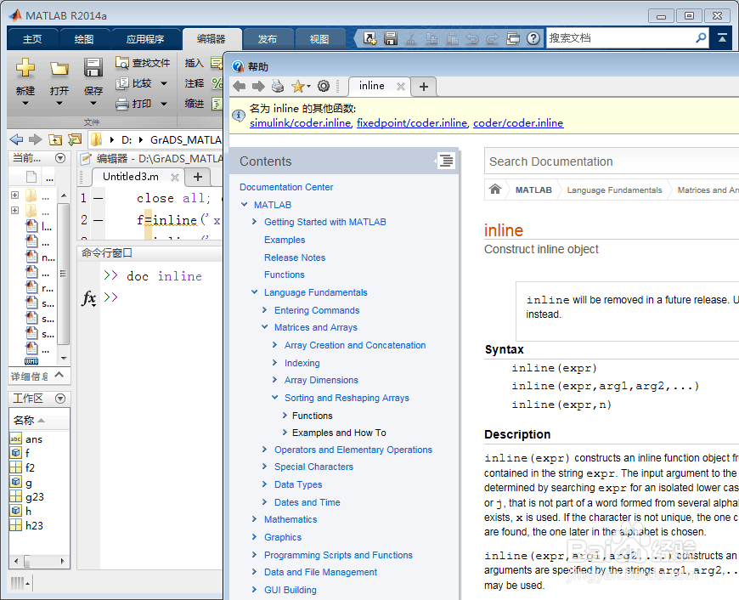Click up one level folder icon
This screenshot has width=739, height=600.
click(x=55, y=139)
